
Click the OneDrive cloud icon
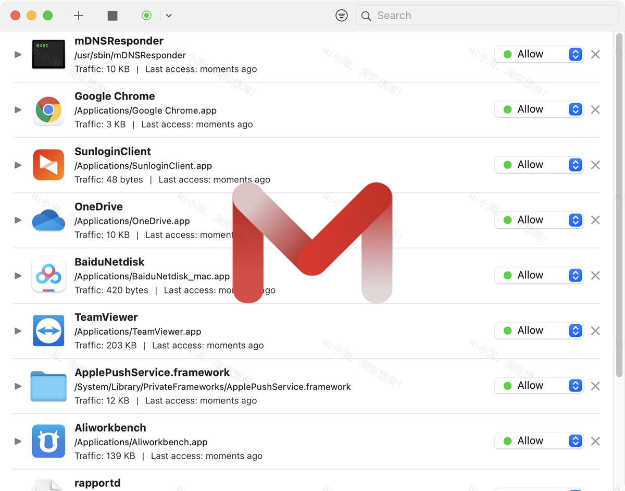48,220
